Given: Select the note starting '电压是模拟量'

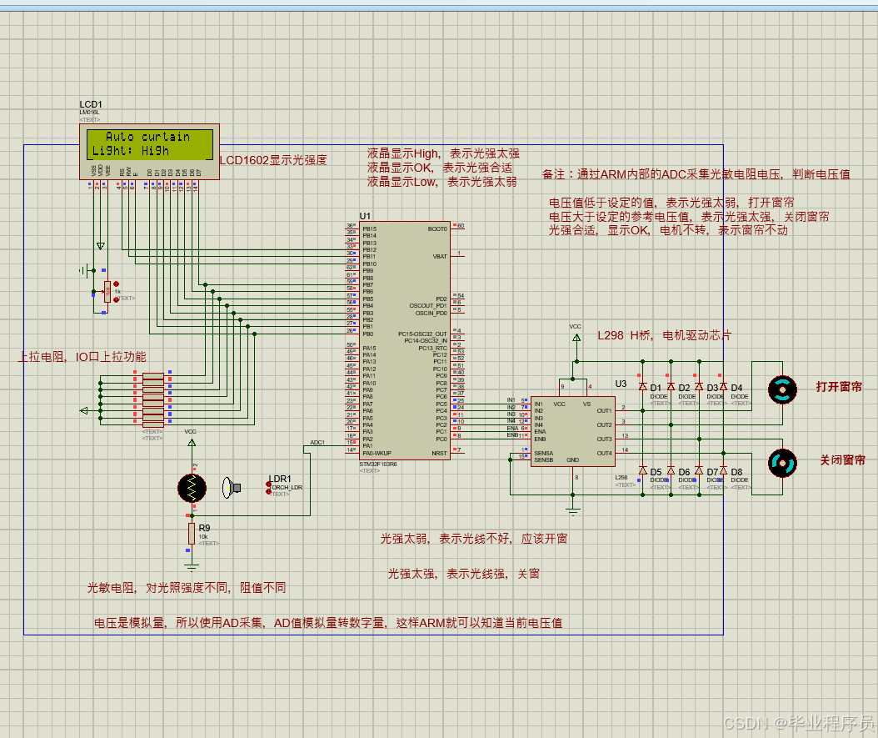Looking at the screenshot, I should pos(328,623).
